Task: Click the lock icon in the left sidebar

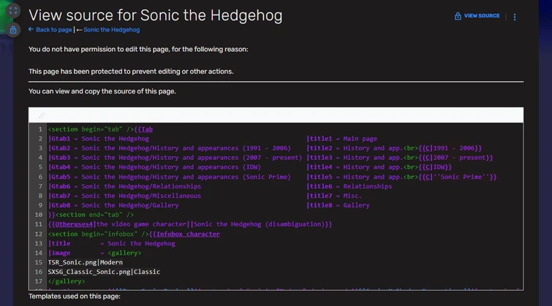Action: (x=13, y=30)
